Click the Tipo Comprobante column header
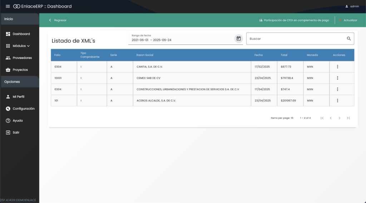Image resolution: width=366 pixels, height=203 pixels. [90, 55]
